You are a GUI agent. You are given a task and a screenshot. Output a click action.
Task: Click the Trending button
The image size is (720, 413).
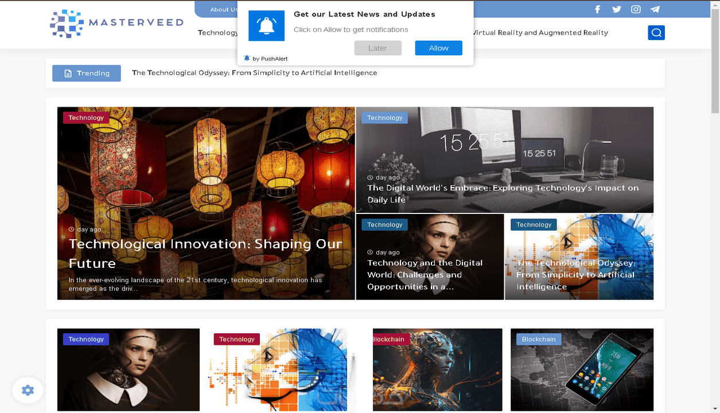point(87,73)
